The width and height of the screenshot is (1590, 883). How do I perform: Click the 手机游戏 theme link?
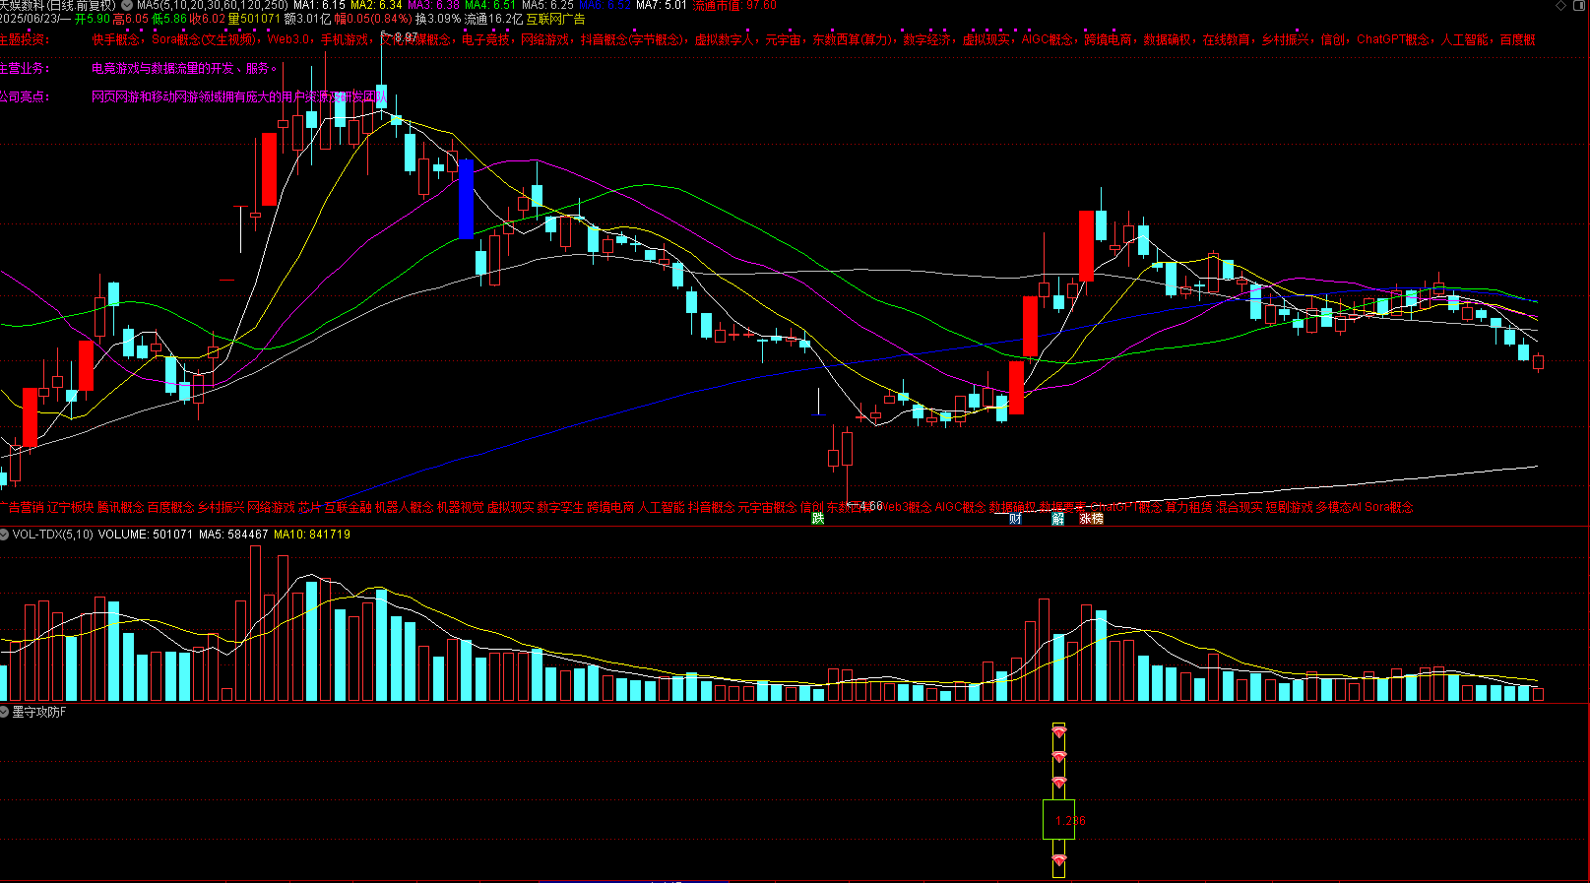[x=345, y=40]
